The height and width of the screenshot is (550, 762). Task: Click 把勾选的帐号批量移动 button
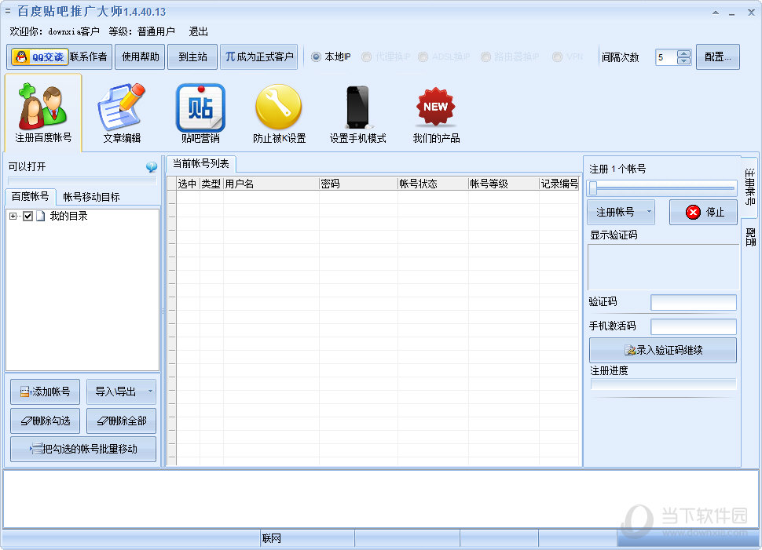(x=83, y=449)
